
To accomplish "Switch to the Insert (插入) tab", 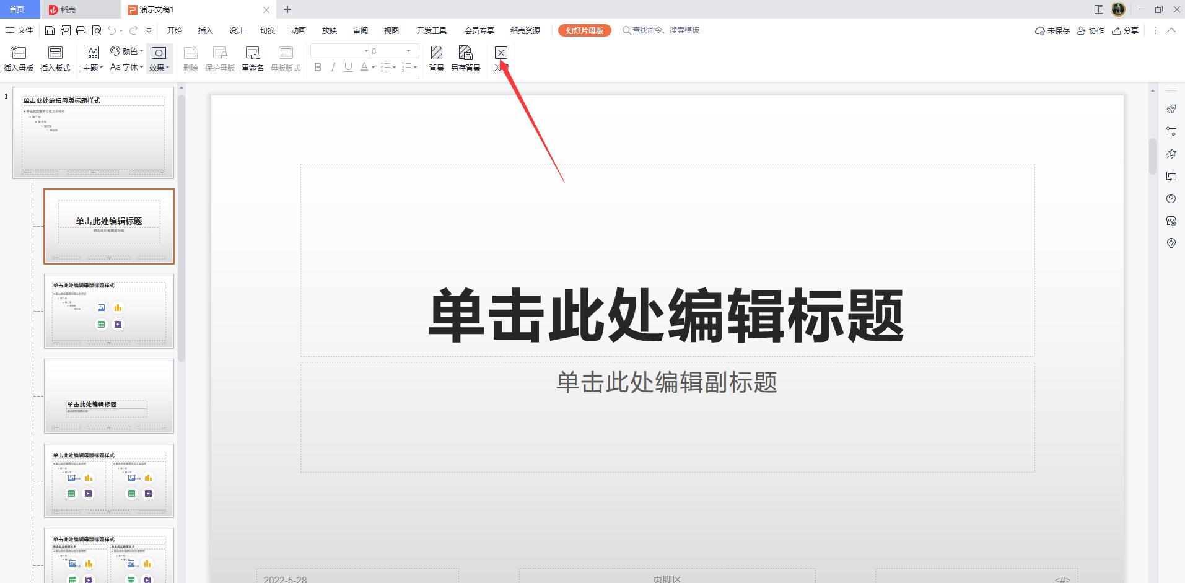I will click(206, 30).
